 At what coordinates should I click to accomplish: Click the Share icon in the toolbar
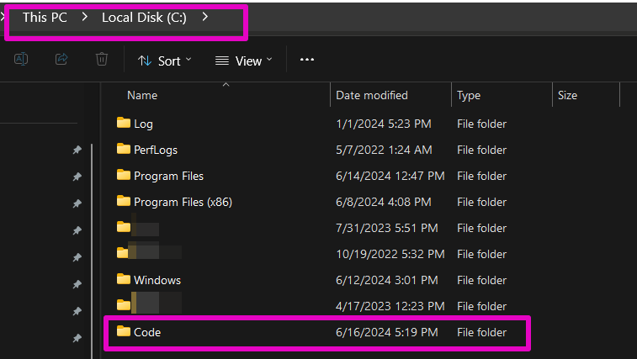61,60
